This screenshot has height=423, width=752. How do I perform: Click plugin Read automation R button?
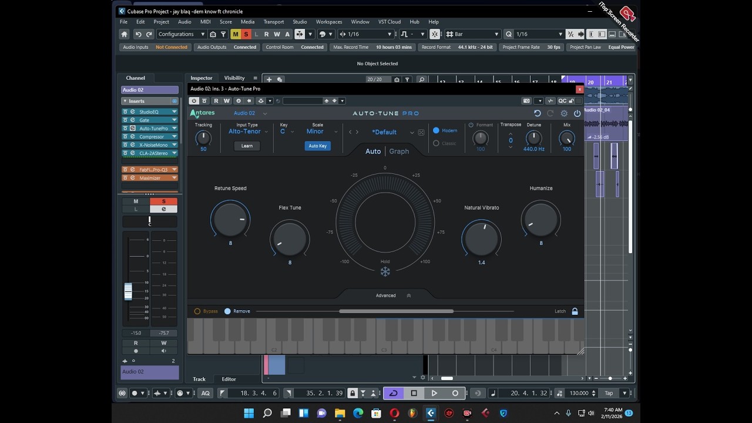tap(216, 100)
